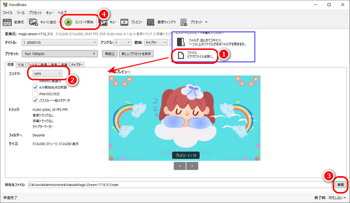Open the 終了時 何もしない dropdown
The width and height of the screenshot is (350, 203).
coord(337,198)
